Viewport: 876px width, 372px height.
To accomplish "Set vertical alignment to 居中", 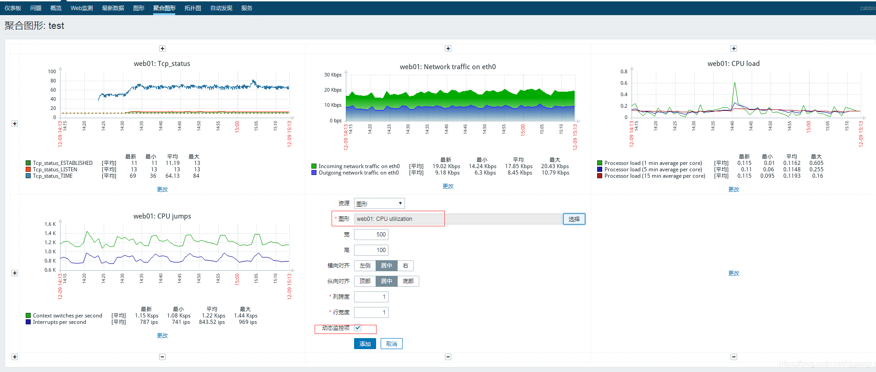I will [x=387, y=281].
